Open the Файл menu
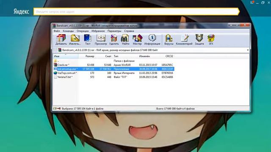 point(57,31)
